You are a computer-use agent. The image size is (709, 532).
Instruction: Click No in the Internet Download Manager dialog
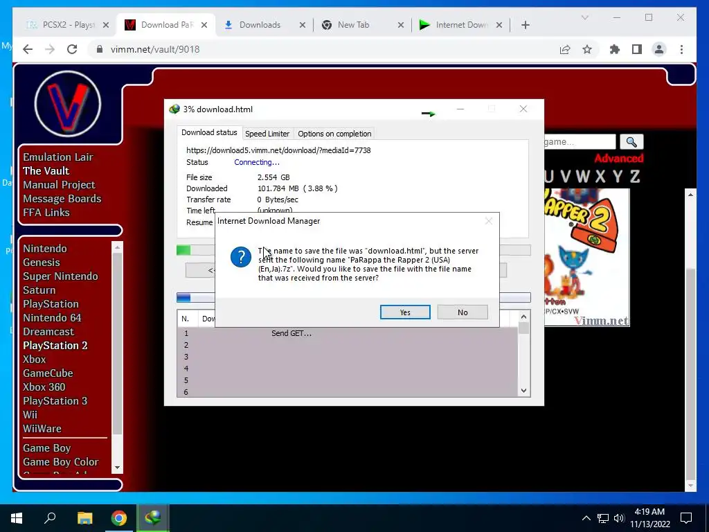click(x=462, y=312)
